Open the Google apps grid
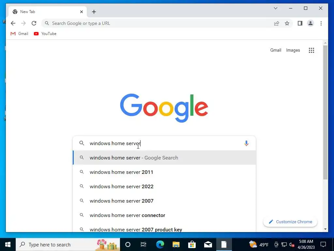334x251 pixels. click(311, 50)
